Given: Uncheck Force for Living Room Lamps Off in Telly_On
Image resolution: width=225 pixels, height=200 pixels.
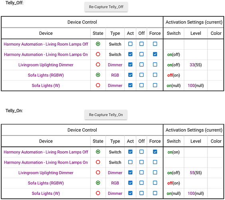Looking at the screenshot, I should pos(155,152).
